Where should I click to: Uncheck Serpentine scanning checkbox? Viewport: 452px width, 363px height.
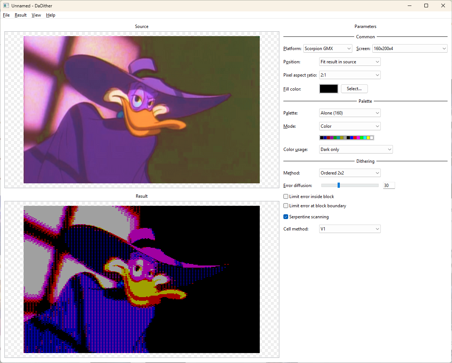pos(286,217)
